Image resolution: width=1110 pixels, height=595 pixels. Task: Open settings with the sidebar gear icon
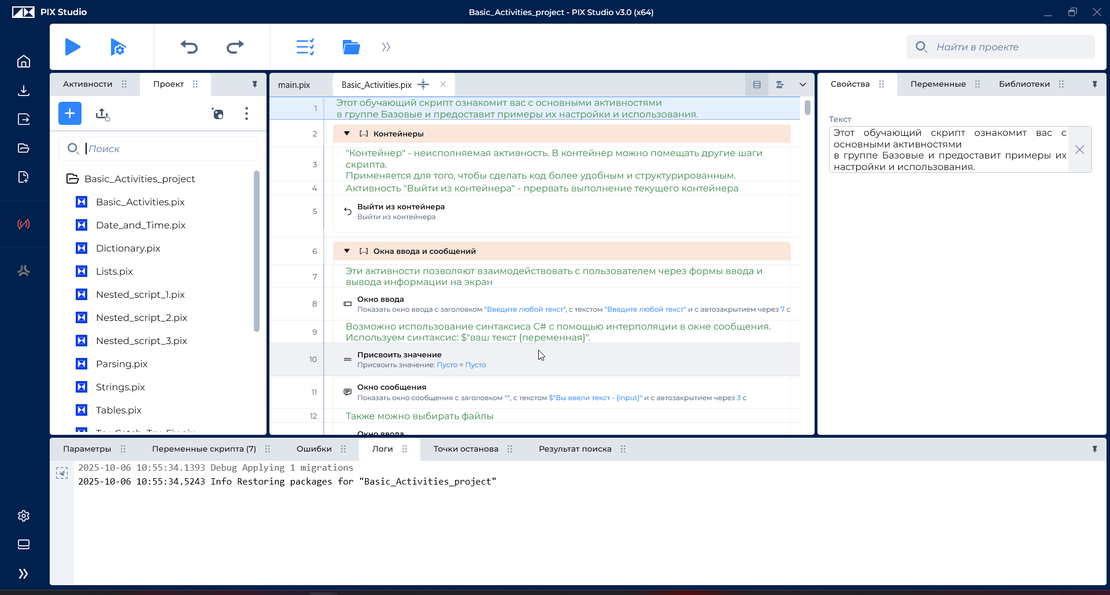pyautogui.click(x=24, y=516)
